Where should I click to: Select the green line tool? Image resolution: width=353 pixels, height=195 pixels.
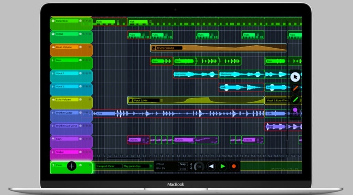[295, 100]
